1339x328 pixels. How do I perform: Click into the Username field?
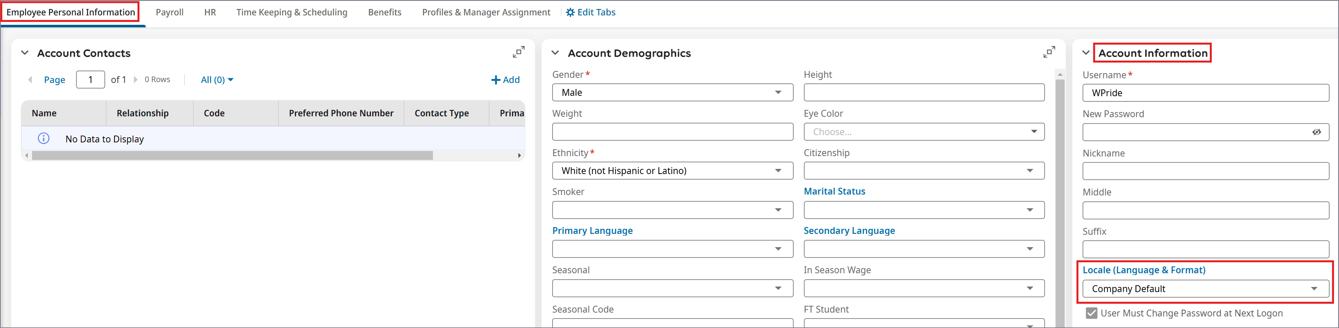coord(1205,93)
